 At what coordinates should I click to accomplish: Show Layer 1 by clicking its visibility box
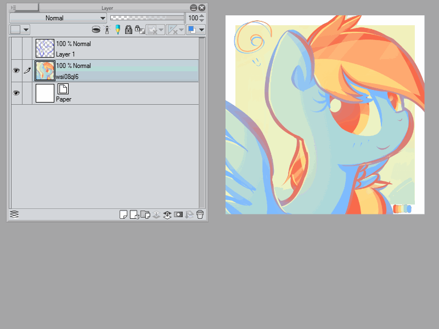pyautogui.click(x=16, y=48)
